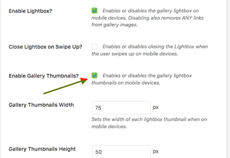
Task: Click the "Gallery Thumbnails Height" label
Action: [x=42, y=149]
